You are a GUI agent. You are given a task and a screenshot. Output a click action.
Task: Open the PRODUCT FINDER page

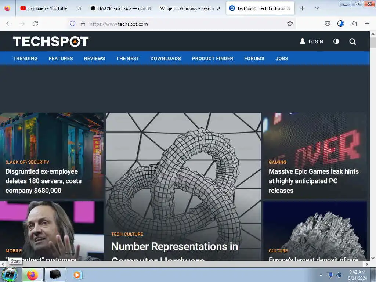tap(213, 58)
